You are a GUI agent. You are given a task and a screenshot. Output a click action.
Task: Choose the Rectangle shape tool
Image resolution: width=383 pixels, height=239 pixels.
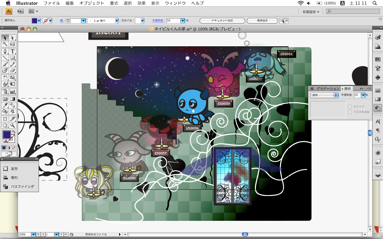click(12, 58)
